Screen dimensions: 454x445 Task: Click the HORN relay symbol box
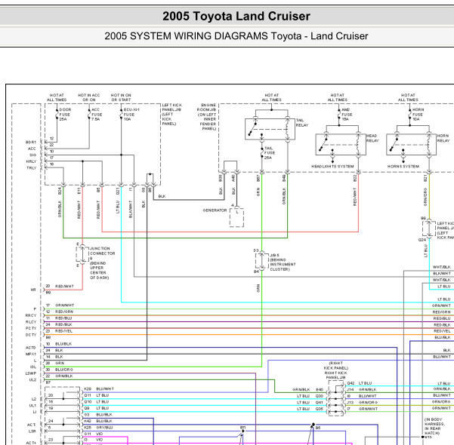412,145
